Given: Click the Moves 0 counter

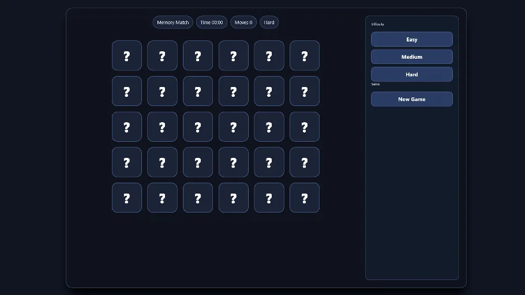Looking at the screenshot, I should [x=243, y=22].
